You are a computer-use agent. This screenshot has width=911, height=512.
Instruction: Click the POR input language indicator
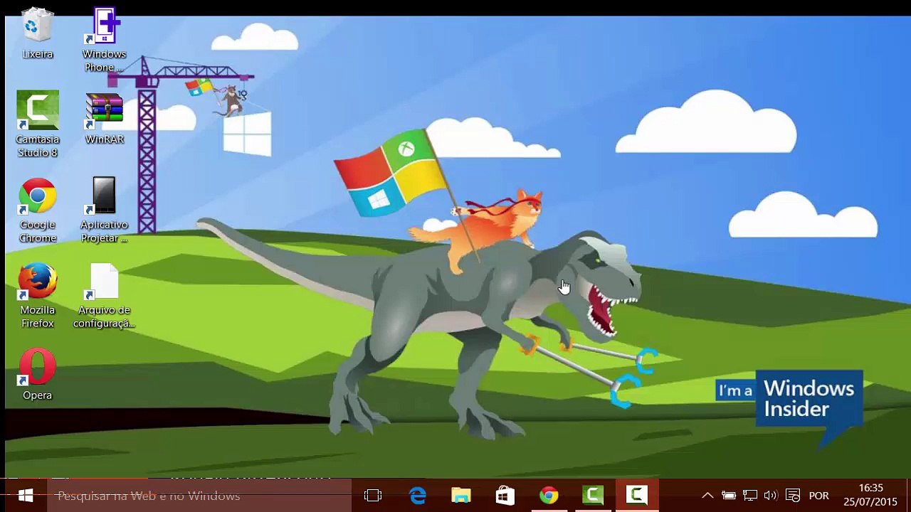coord(818,496)
